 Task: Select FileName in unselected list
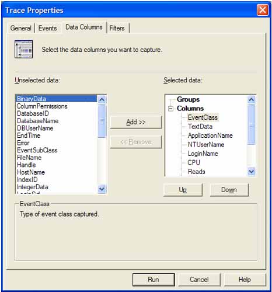[x=56, y=158]
